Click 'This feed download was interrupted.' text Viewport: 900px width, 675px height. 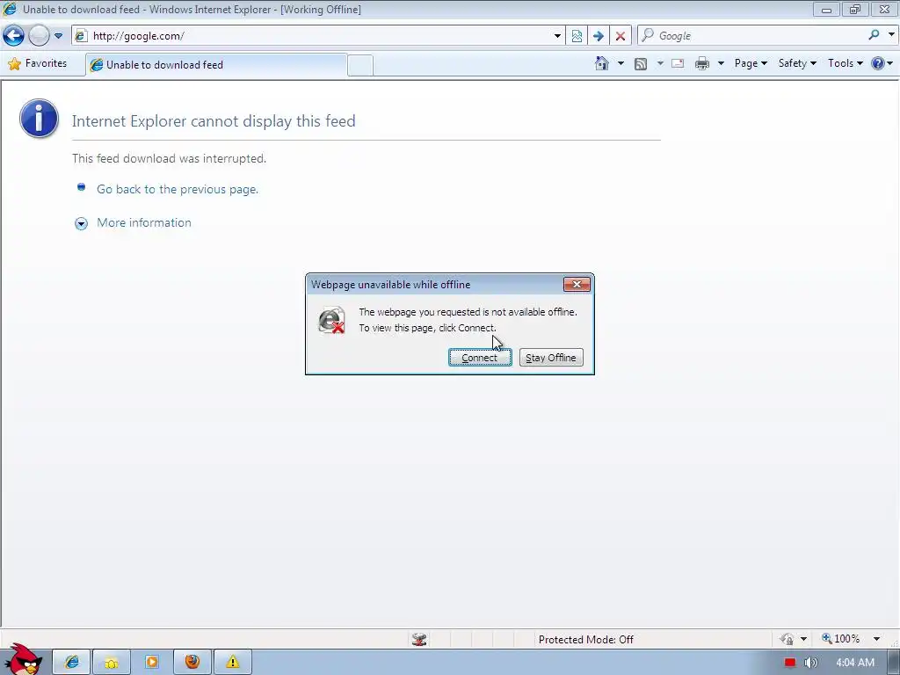tap(170, 158)
